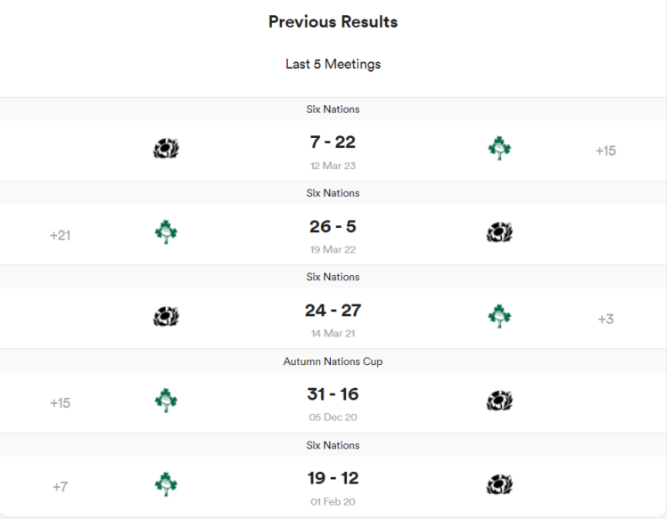Image resolution: width=667 pixels, height=519 pixels.
Task: Click Scotland thistle logo in 24 - 27 match
Action: point(166,316)
